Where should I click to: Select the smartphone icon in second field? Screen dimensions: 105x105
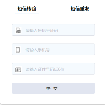pos(18,50)
